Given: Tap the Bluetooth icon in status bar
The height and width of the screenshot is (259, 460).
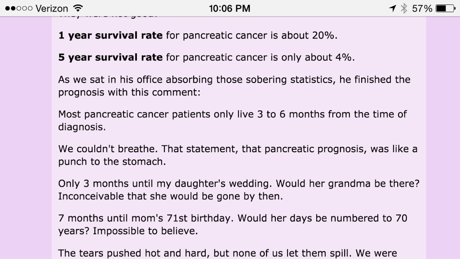Looking at the screenshot, I should [x=404, y=8].
